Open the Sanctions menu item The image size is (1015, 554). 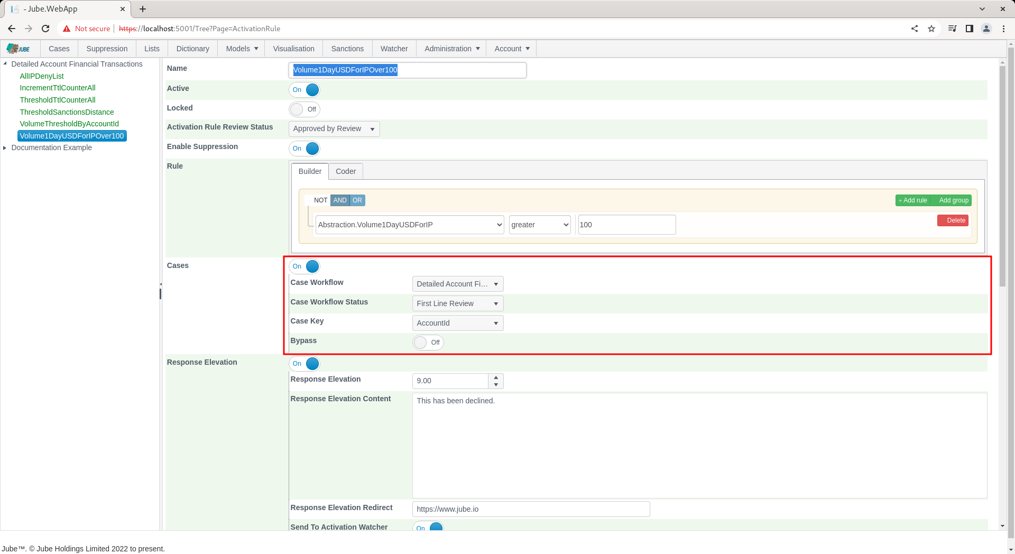tap(347, 49)
